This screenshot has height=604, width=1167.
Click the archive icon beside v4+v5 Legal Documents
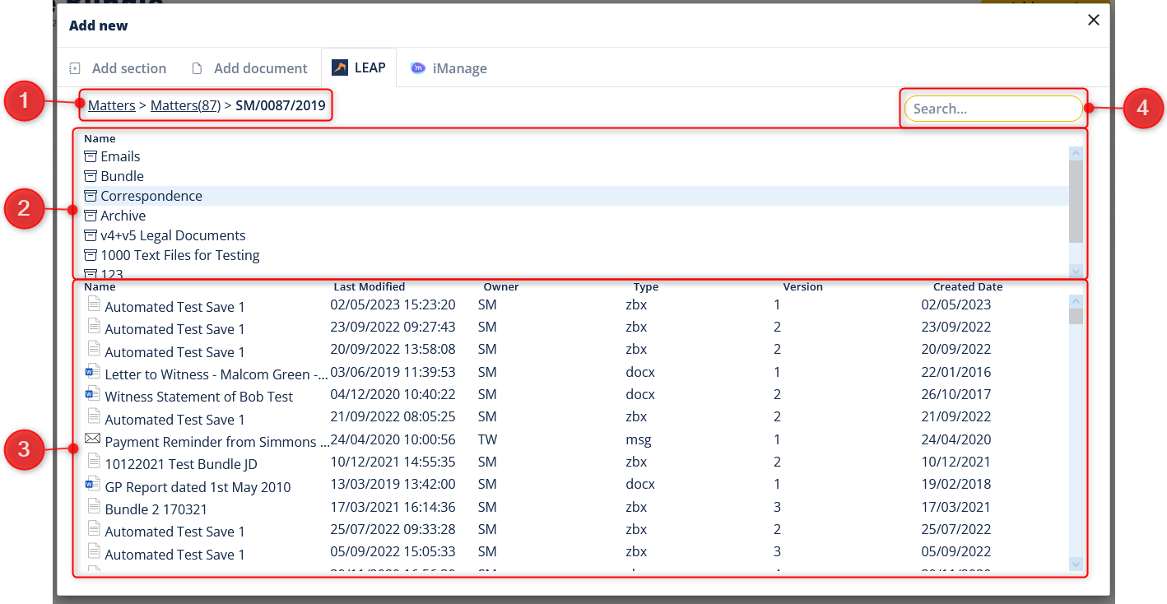(91, 235)
